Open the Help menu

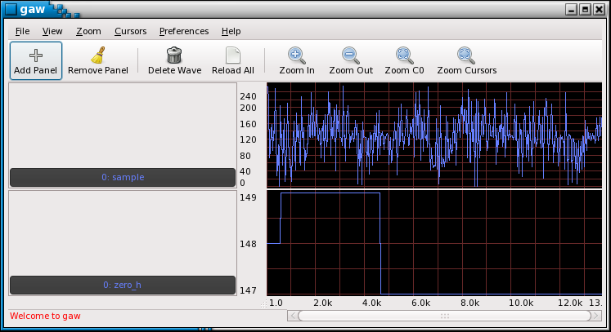(231, 31)
